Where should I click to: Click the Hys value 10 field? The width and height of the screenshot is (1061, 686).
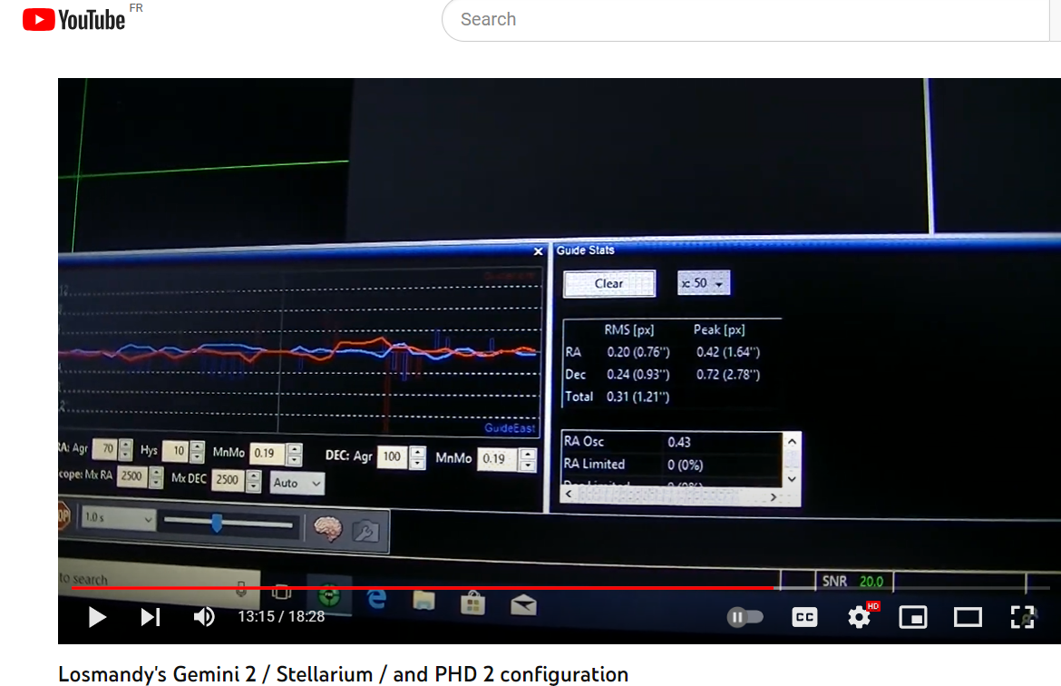[x=176, y=451]
